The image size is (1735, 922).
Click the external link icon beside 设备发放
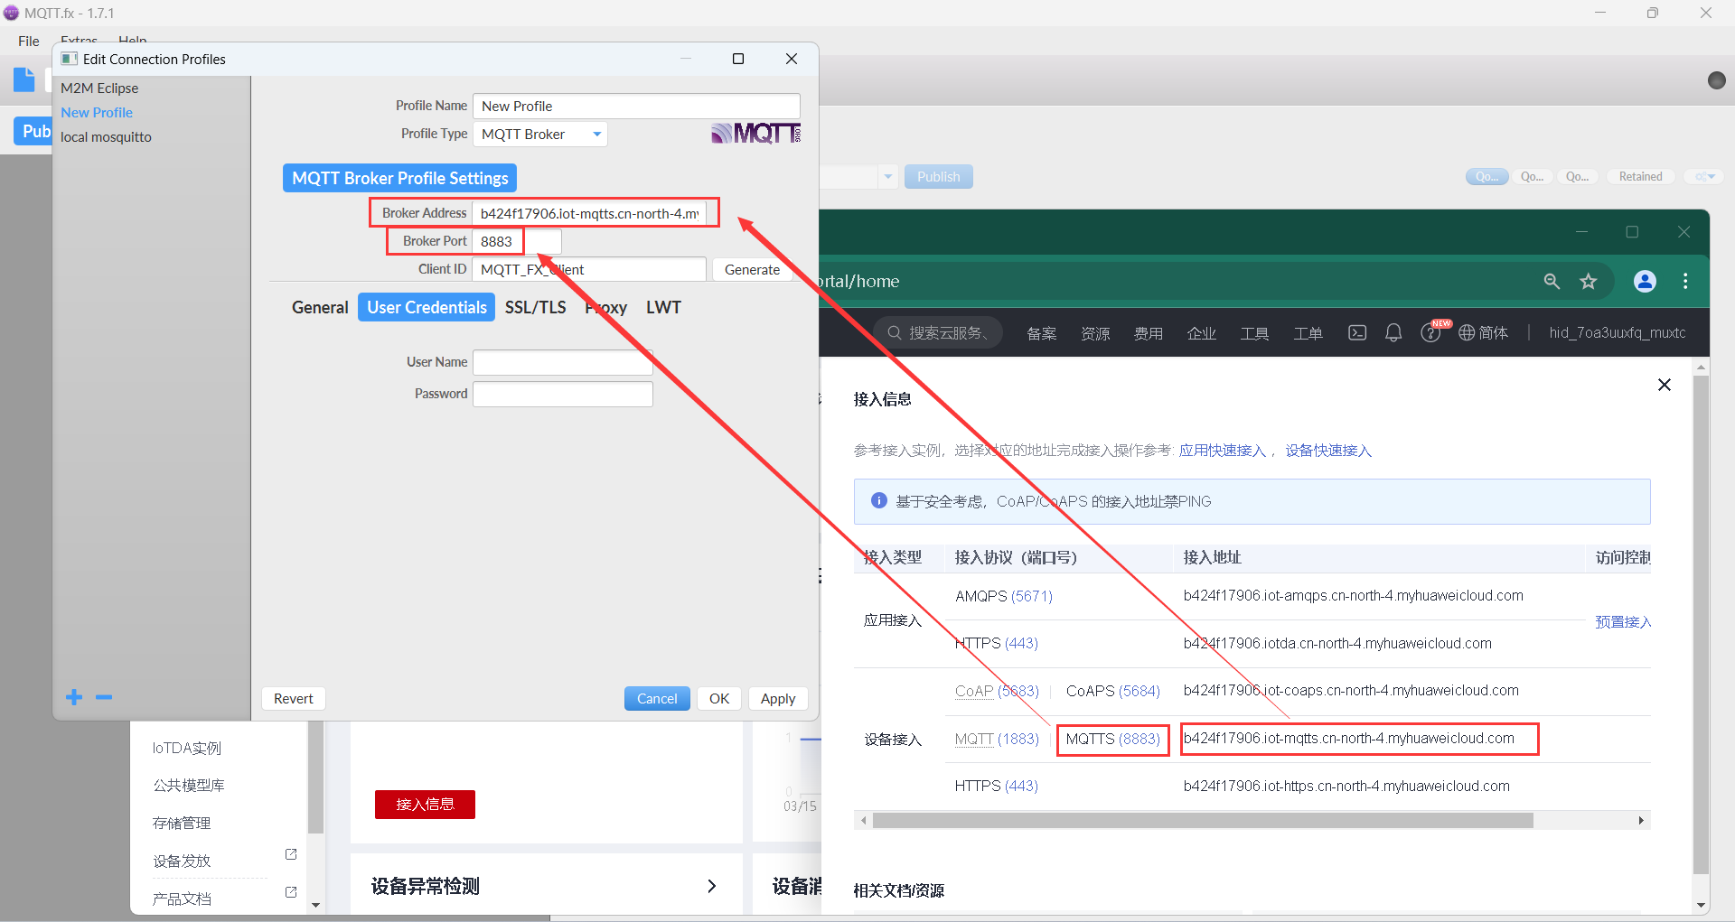tap(291, 853)
